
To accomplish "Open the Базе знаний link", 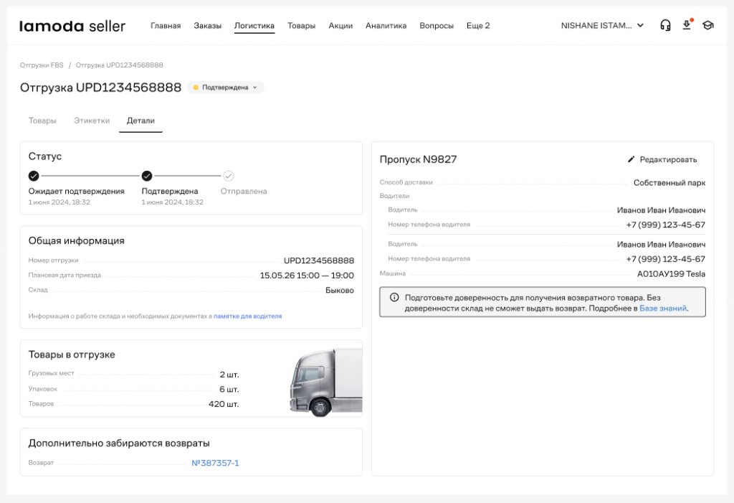I will point(663,309).
